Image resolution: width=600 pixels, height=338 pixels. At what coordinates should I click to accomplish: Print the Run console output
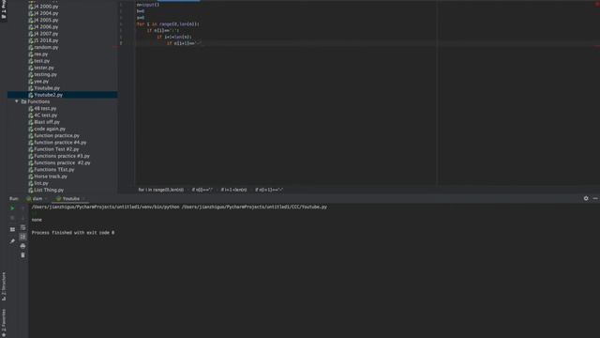click(22, 246)
